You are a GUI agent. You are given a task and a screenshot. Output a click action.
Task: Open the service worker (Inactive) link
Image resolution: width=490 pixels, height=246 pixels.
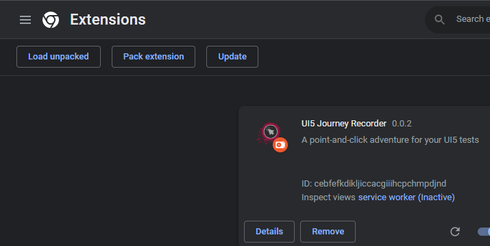click(x=406, y=197)
